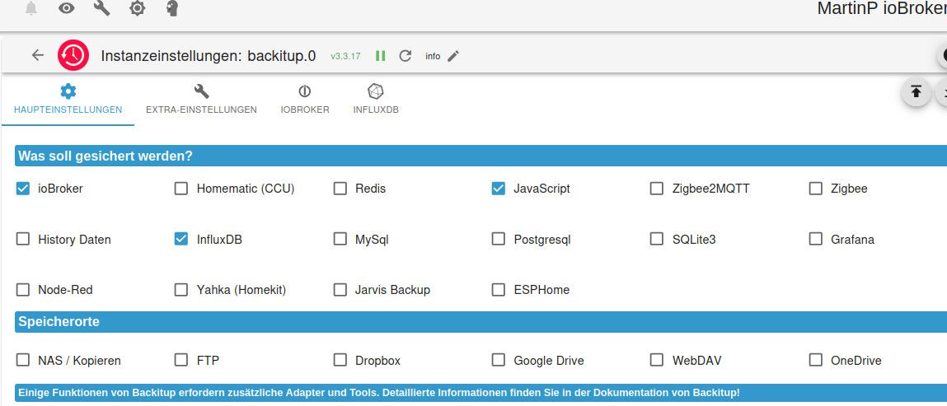Enable Yahka (Homekit) backup

click(x=181, y=290)
